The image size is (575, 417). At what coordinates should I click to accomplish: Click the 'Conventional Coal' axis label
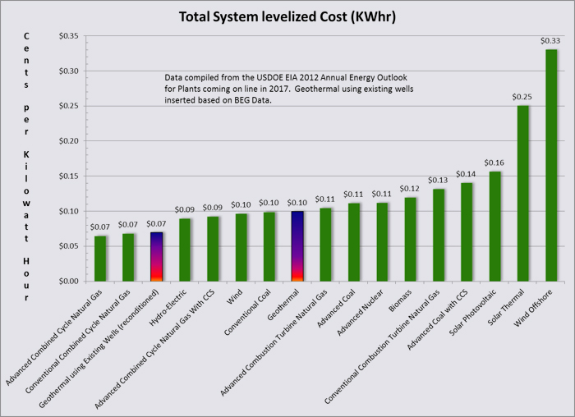[247, 312]
